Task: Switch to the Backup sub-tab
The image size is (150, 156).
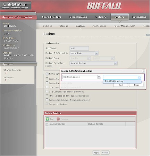Action: click(x=80, y=26)
